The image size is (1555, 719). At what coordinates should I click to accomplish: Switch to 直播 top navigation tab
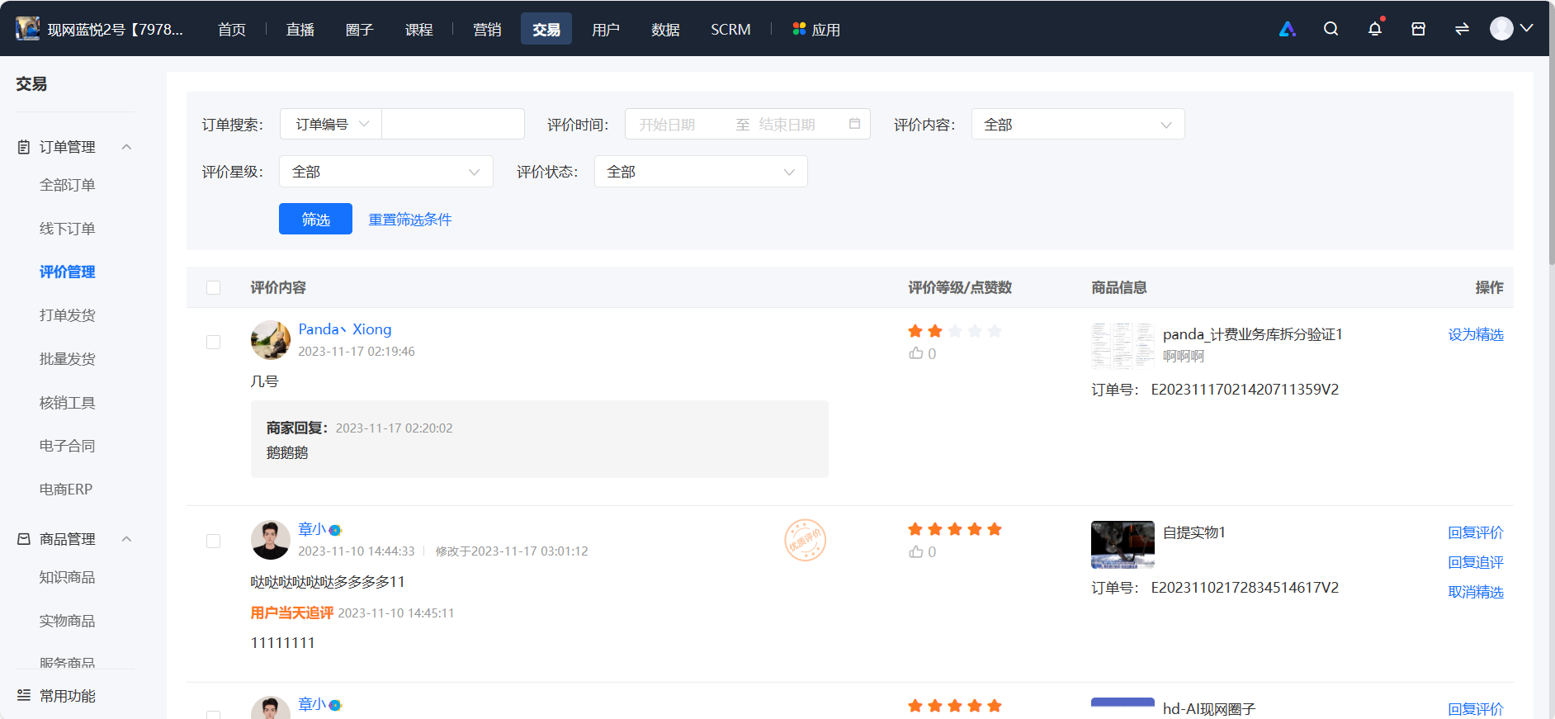click(x=300, y=29)
